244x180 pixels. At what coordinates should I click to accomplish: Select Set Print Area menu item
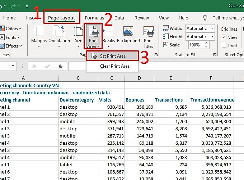click(112, 56)
